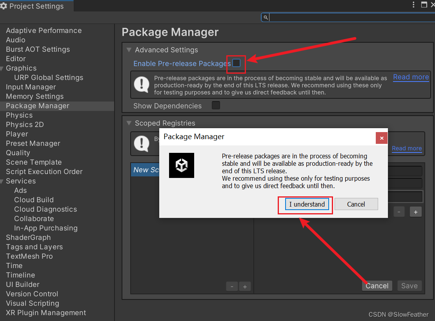Viewport: 435px width, 321px height.
Task: Click the Enable Pre-release Packages label
Action: click(x=182, y=63)
